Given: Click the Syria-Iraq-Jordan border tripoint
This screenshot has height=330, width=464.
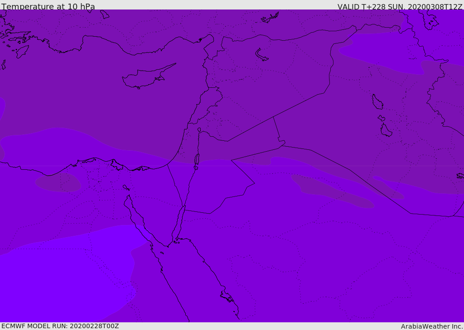Looking at the screenshot, I should [273, 117].
